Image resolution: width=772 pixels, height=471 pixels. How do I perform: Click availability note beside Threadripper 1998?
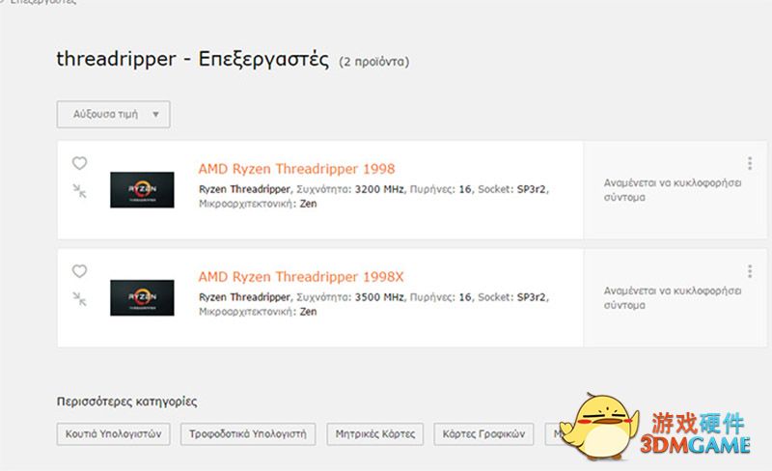pos(673,190)
